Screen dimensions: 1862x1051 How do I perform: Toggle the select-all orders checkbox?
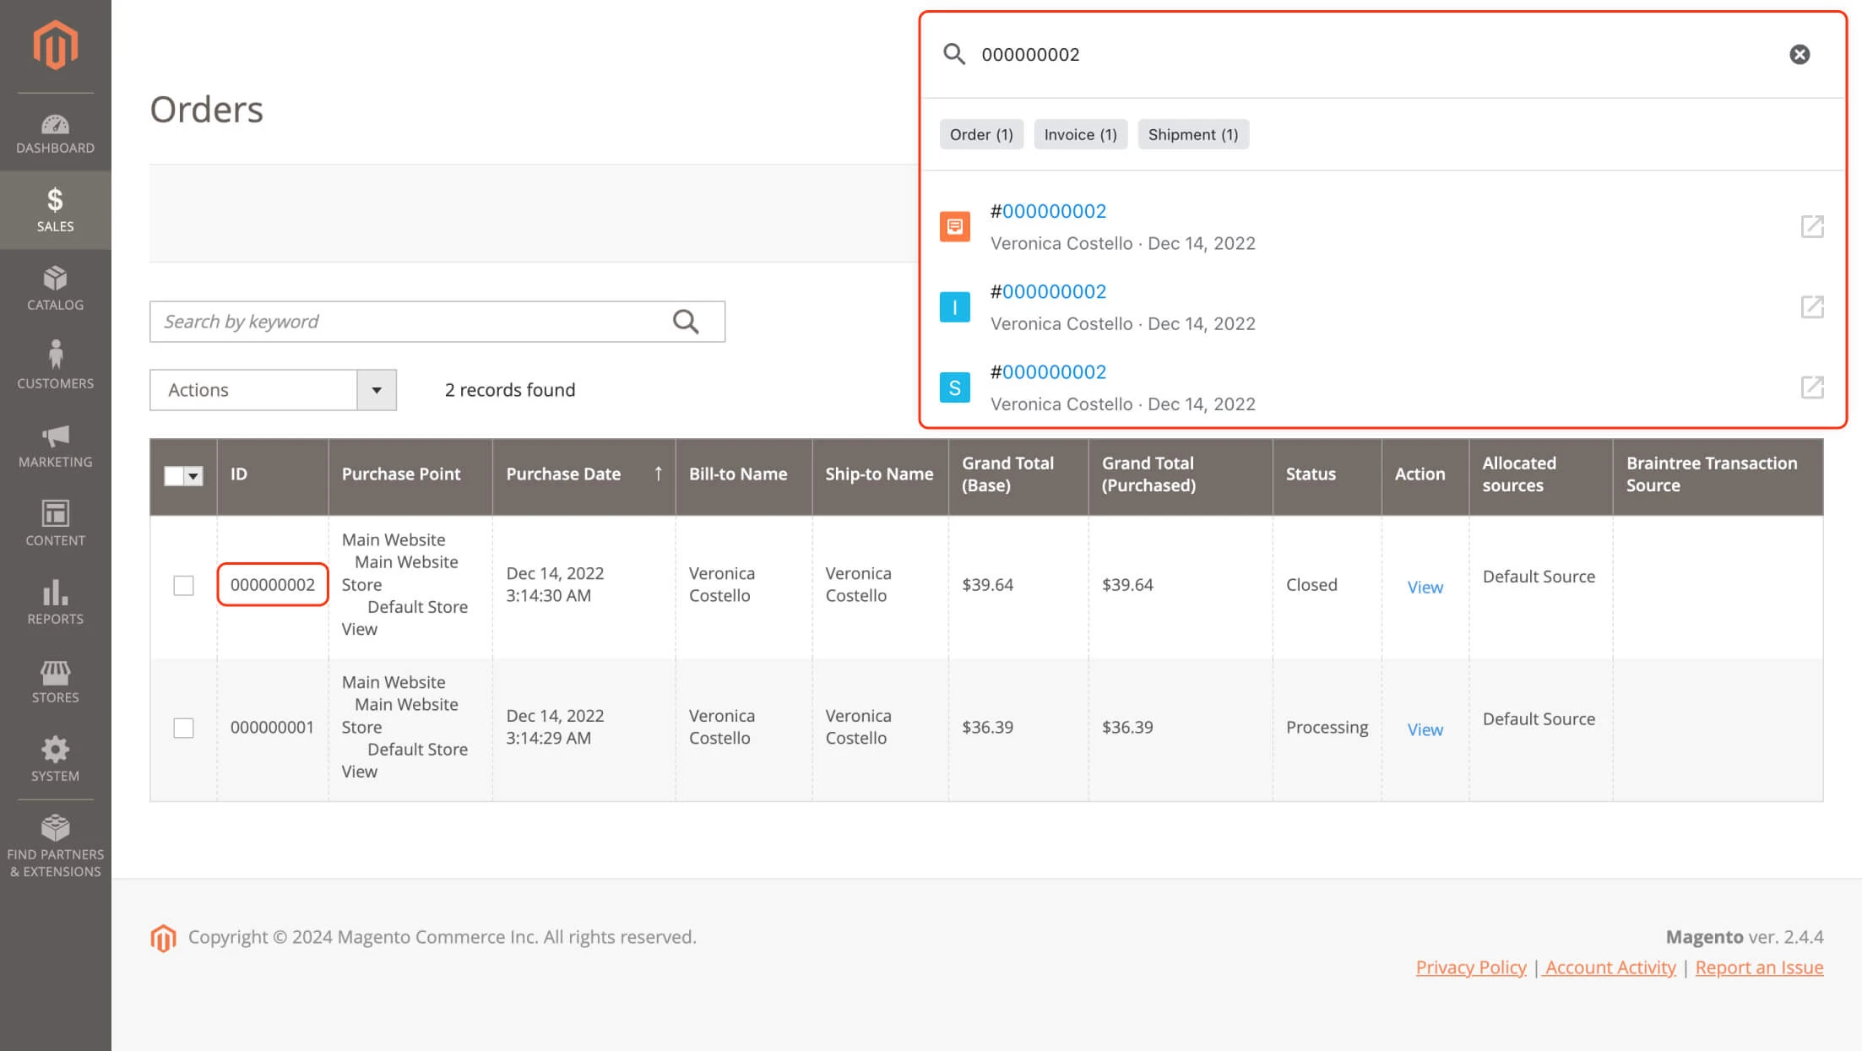point(175,474)
